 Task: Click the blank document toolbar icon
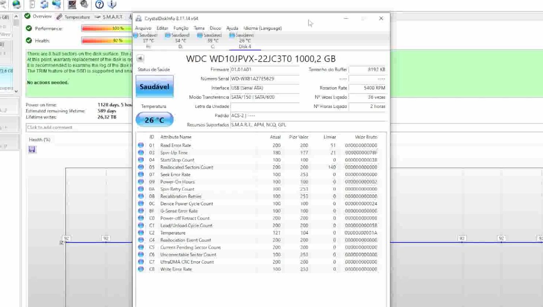32,4
